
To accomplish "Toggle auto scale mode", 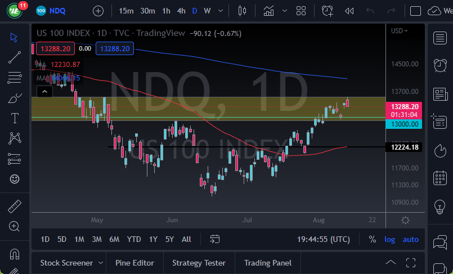I will tap(411, 239).
